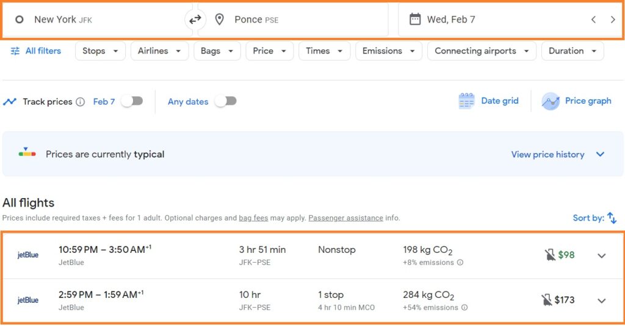625x326 pixels.
Task: Click the $173 price
Action: coord(565,300)
